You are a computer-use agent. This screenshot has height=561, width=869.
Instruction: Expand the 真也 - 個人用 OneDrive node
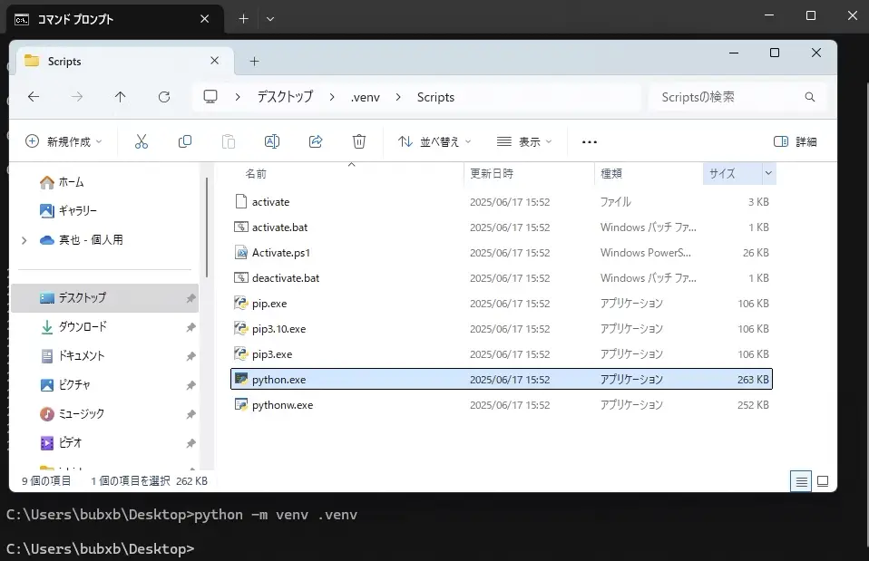coord(24,240)
